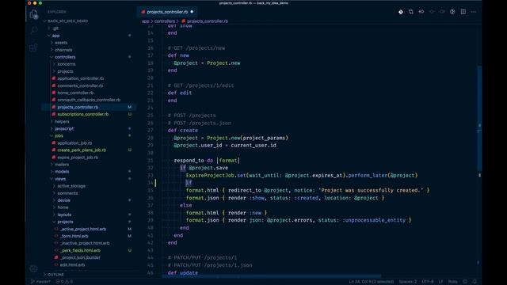Click the unsaved dot on the projects_controller.rb tab
507x285 pixels.
click(192, 12)
